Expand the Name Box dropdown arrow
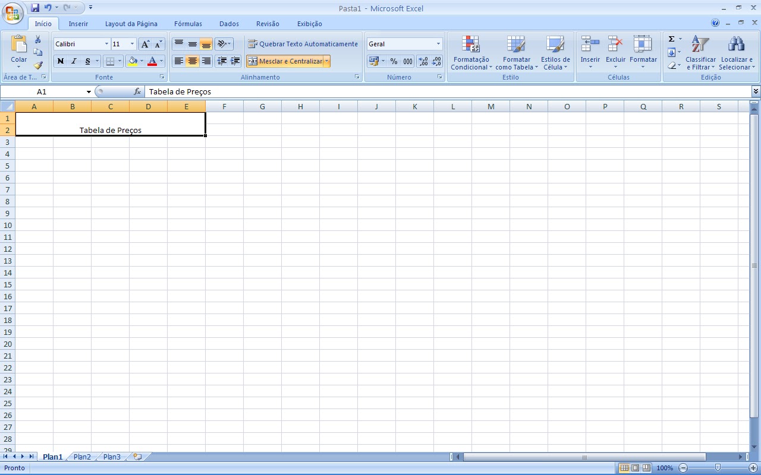Viewport: 761px width, 475px height. (89, 92)
